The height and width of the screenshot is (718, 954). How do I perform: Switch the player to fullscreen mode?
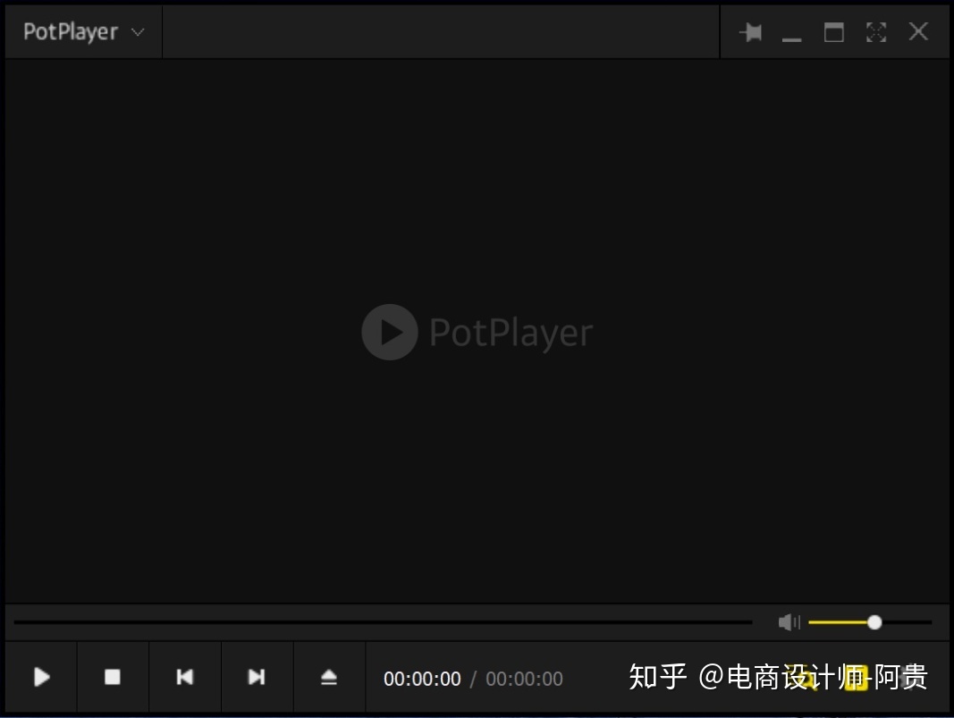click(x=876, y=32)
